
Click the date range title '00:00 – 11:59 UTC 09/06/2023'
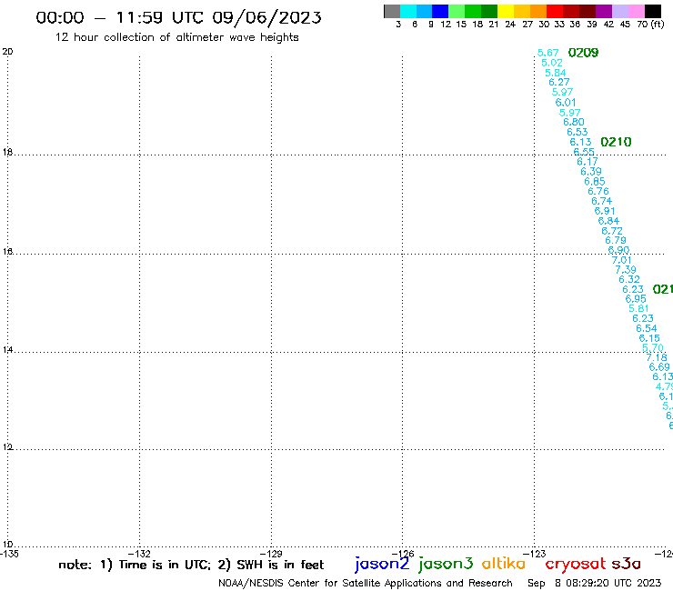(178, 17)
